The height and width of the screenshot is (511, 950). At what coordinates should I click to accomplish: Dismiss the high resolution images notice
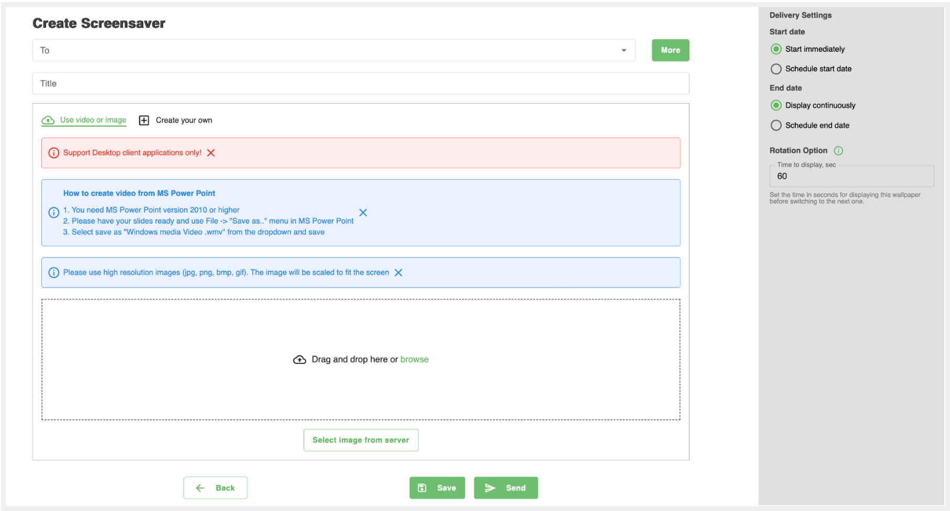[398, 273]
